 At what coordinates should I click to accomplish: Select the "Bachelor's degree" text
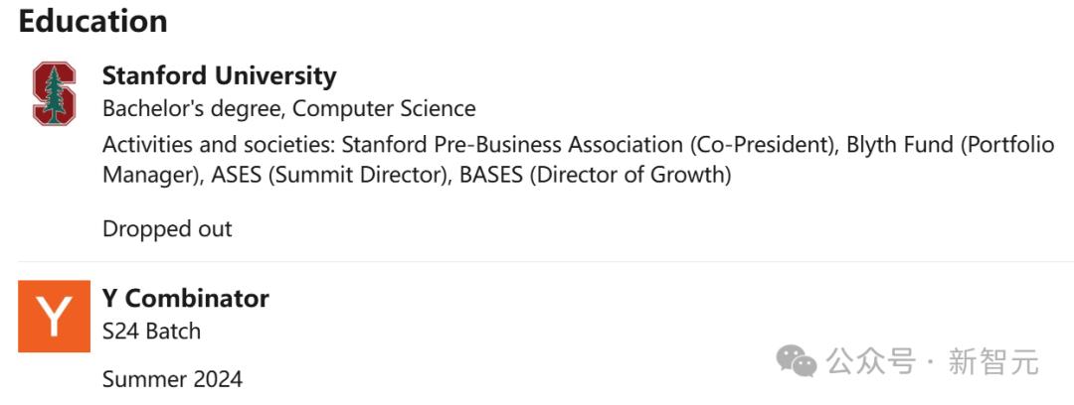(192, 108)
